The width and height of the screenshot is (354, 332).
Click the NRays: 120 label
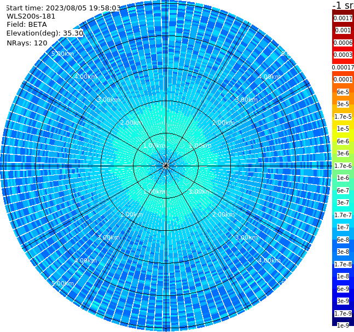point(27,43)
